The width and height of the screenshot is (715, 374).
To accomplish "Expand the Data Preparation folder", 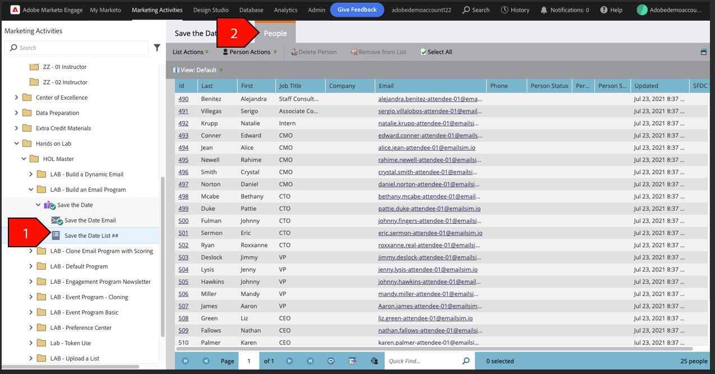I will [17, 113].
